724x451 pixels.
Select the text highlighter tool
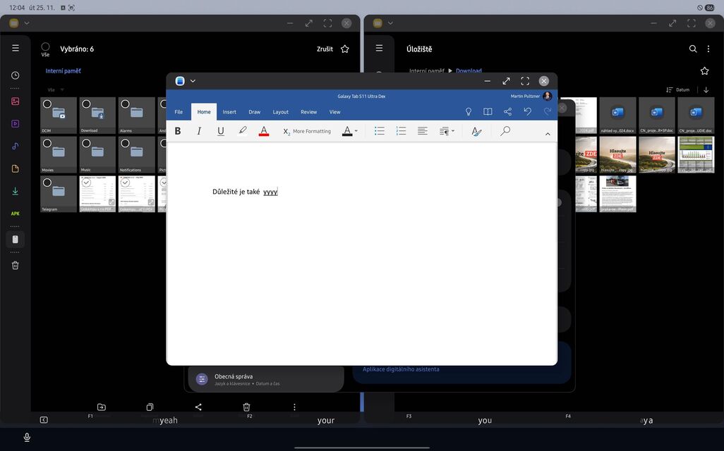[x=243, y=131]
